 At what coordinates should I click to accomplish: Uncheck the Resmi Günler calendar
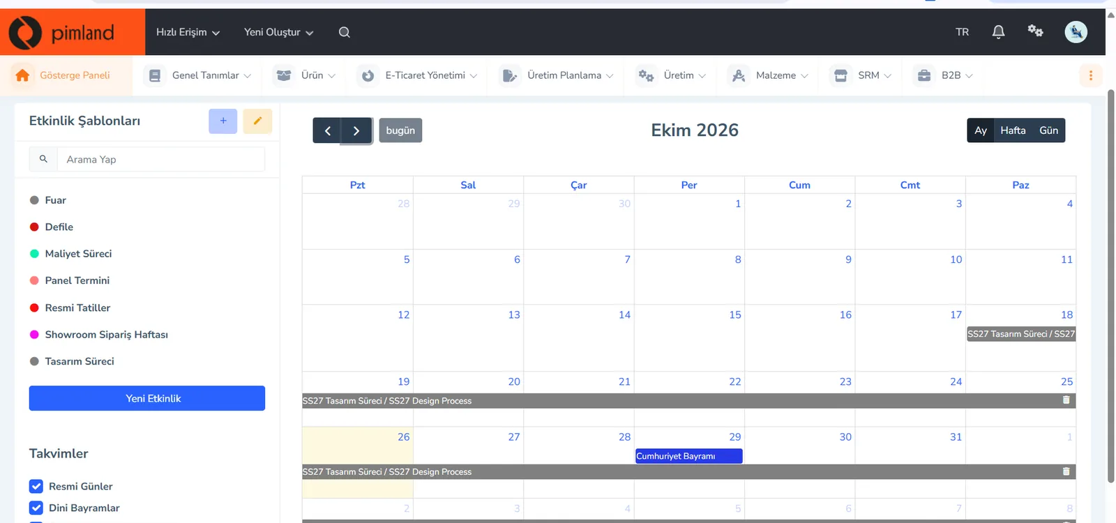point(36,486)
